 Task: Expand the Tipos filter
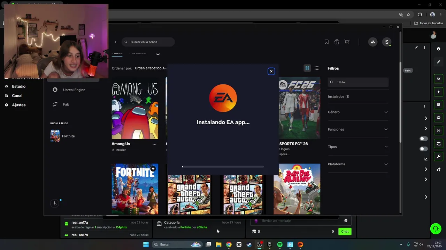358,147
